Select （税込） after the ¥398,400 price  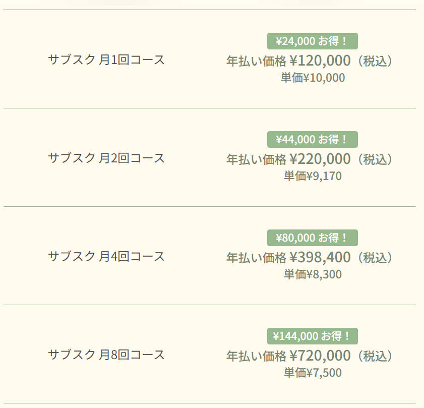point(374,258)
